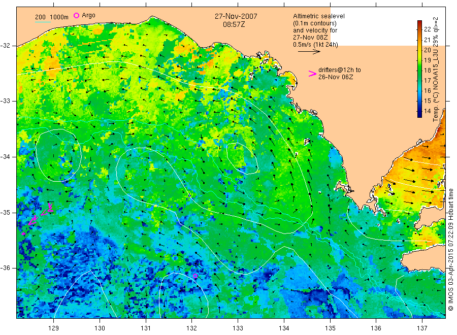Click the cyan line under '200 1000m'
Screen dimensions: 457x335
coord(43,22)
